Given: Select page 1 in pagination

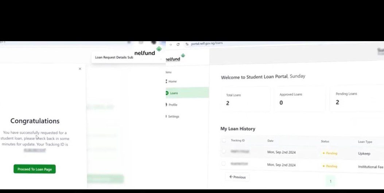Looking at the screenshot, I should point(330,181).
